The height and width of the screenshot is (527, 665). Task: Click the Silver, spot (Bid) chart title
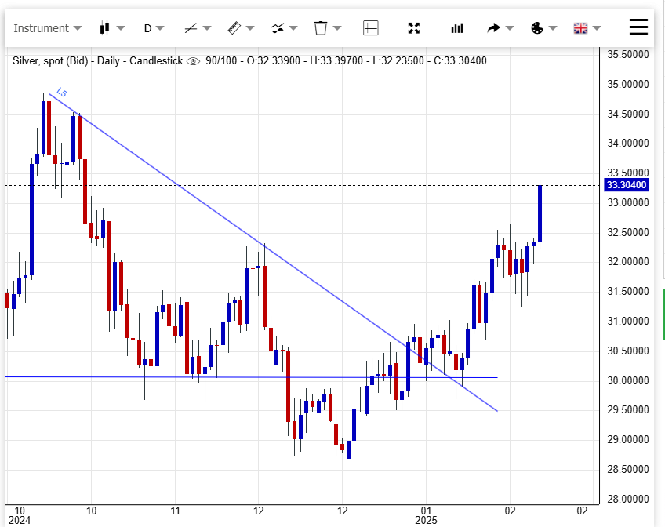50,61
